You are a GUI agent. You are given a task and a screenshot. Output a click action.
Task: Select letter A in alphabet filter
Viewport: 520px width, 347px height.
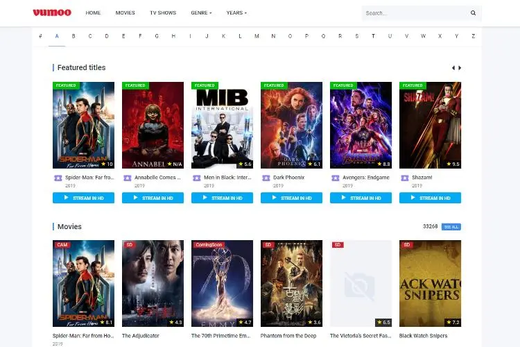coord(57,36)
